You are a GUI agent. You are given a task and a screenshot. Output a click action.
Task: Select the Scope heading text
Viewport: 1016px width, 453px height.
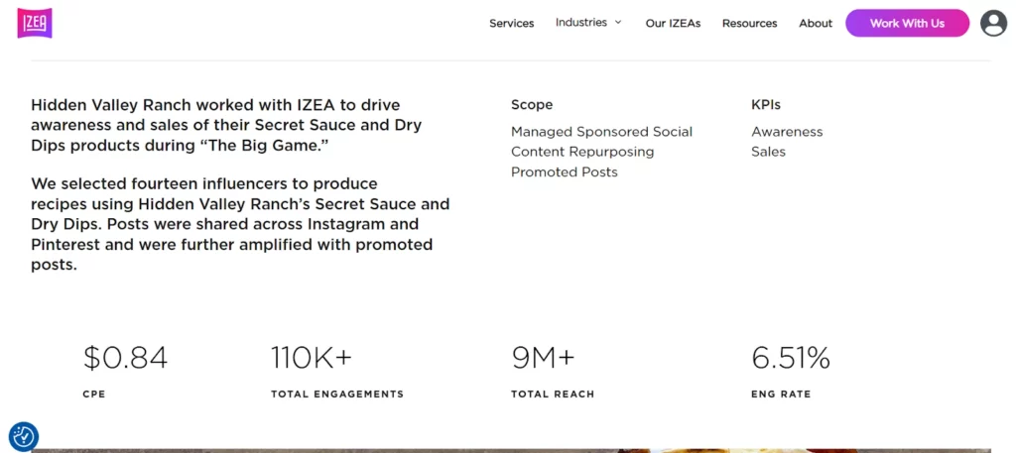coord(532,105)
